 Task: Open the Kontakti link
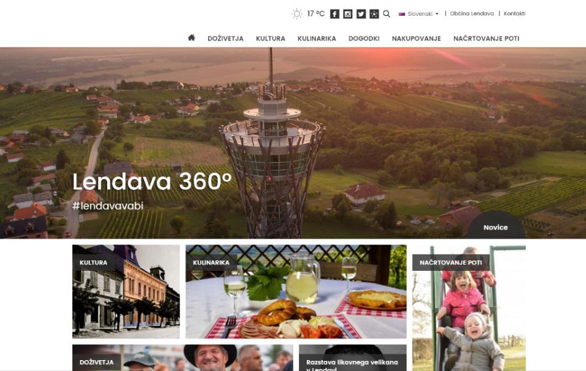coord(514,13)
